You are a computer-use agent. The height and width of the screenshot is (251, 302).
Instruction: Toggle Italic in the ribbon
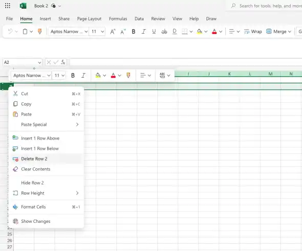click(x=143, y=32)
